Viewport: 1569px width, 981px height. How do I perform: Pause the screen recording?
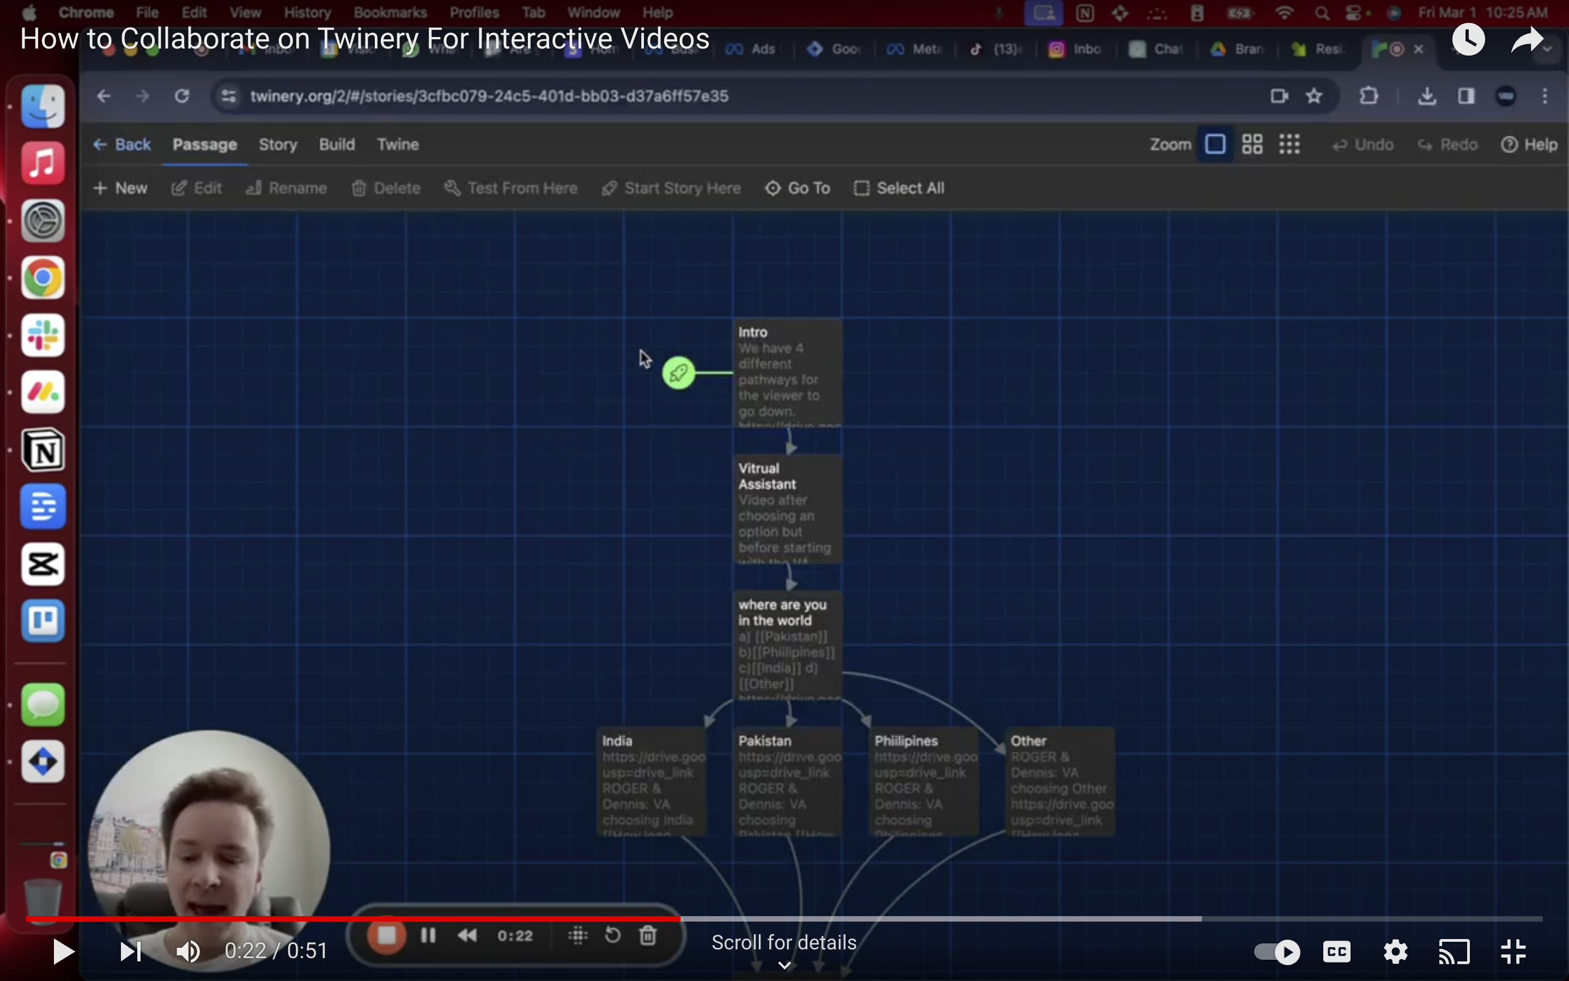(x=428, y=936)
